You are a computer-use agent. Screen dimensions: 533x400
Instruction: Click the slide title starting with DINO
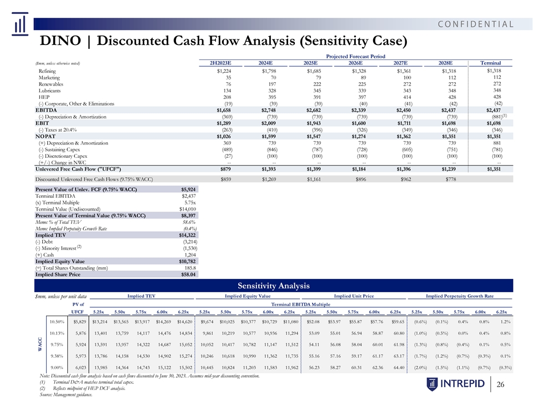223,41
